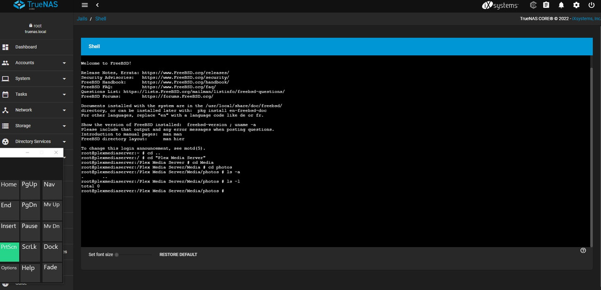Toggle the sidebar with the hamburger menu icon
Image resolution: width=601 pixels, height=290 pixels.
coord(85,5)
